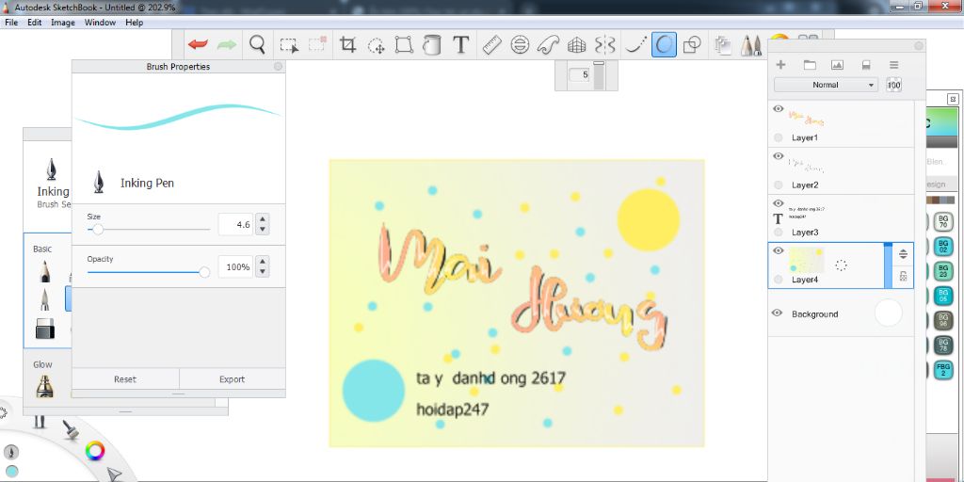The image size is (964, 482).
Task: Click the white Background color circle
Action: point(889,313)
